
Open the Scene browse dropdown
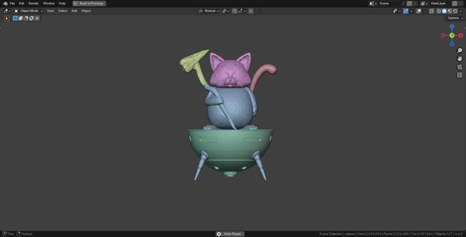pyautogui.click(x=373, y=3)
